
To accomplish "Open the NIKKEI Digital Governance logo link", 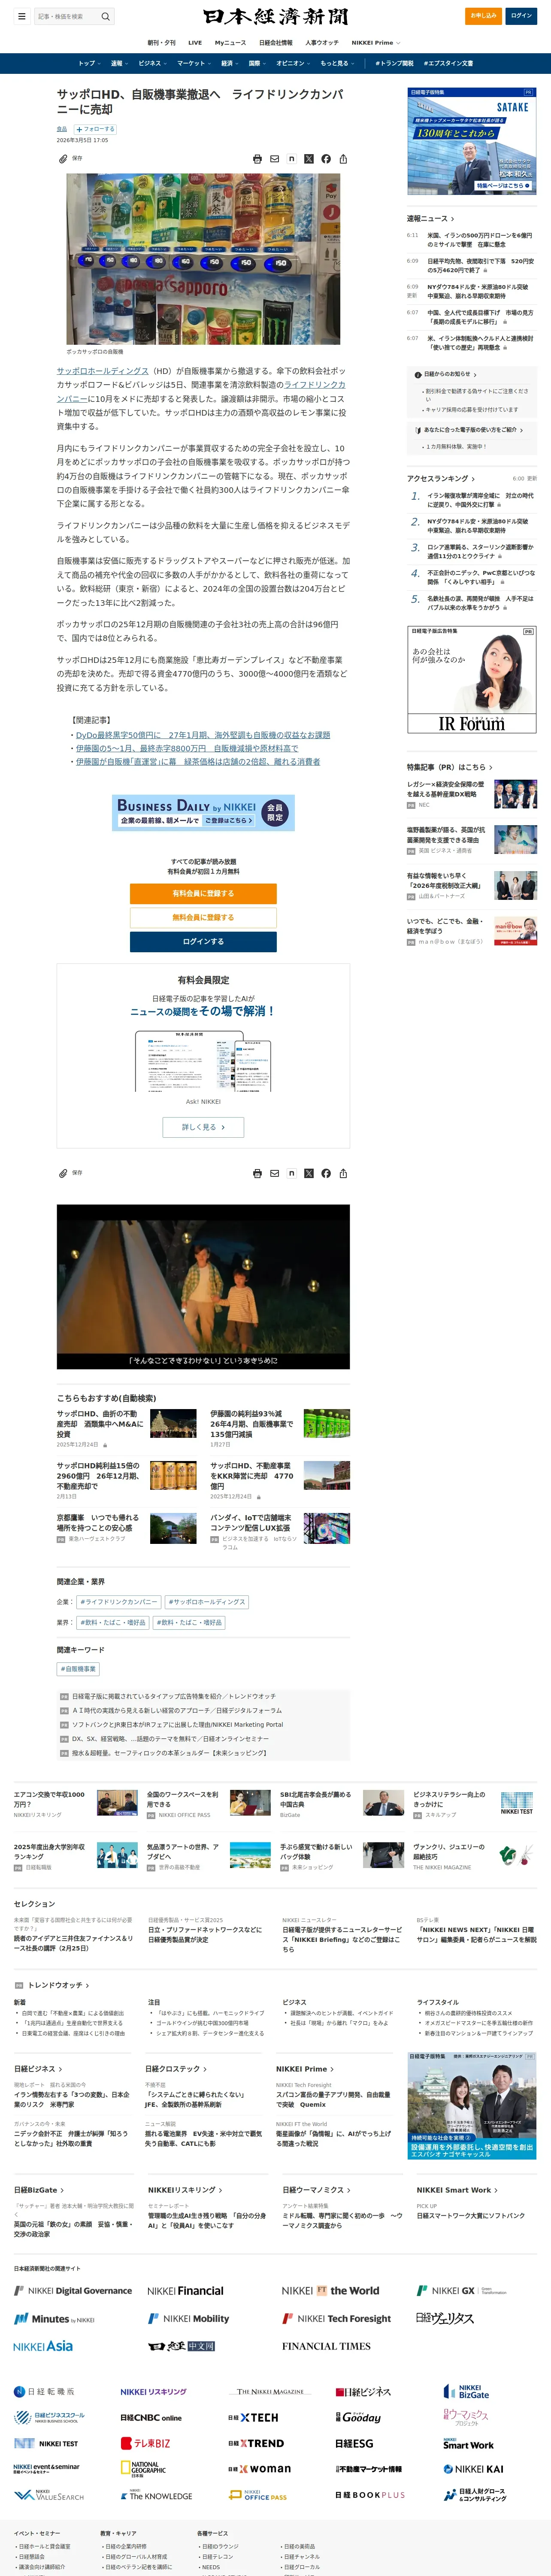I will pyautogui.click(x=73, y=2290).
